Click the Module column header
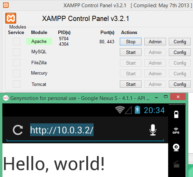 pyautogui.click(x=39, y=32)
